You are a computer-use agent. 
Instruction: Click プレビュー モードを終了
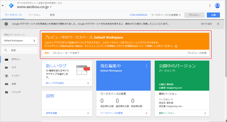click(x=66, y=53)
